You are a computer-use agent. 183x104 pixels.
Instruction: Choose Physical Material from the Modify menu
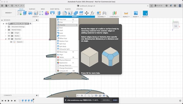pos(67,60)
